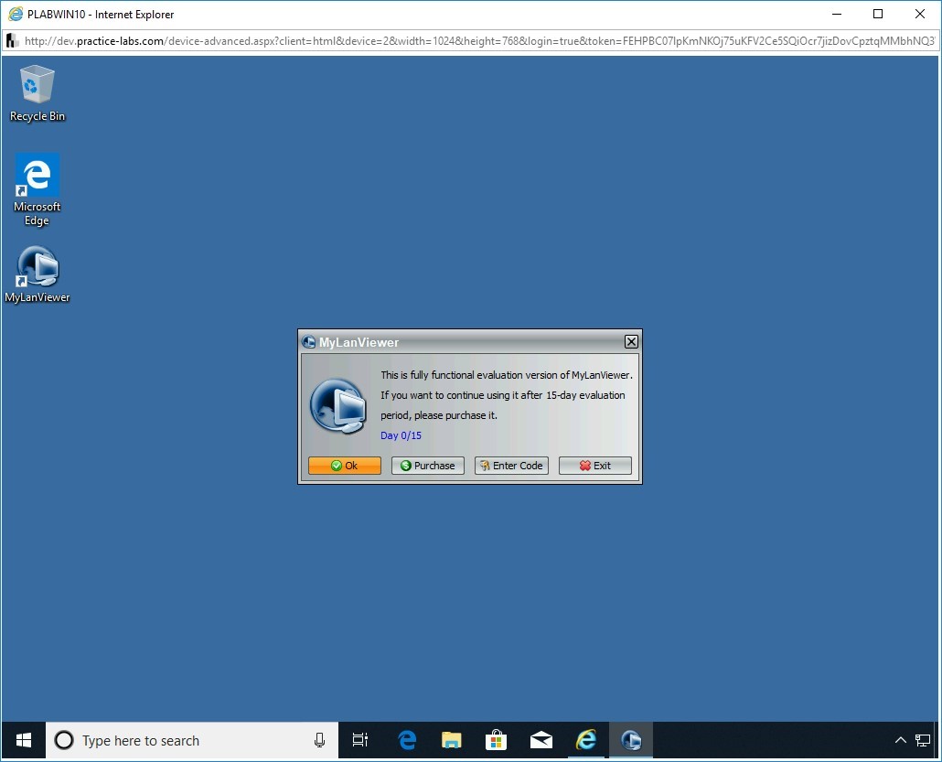Click the microphone icon in search
The width and height of the screenshot is (942, 762).
pos(319,740)
